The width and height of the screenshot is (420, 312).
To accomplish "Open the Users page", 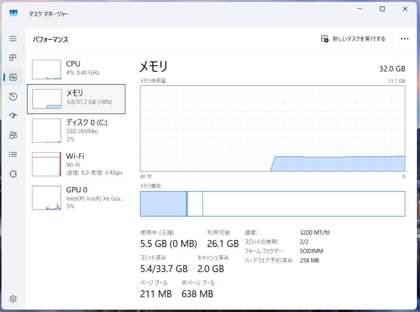I will pos(13,135).
